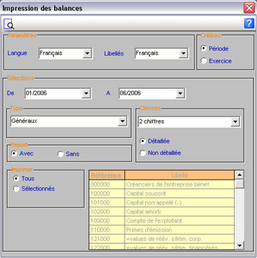The image size is (257, 258).
Task: Expand the Type Généraux dropdown
Action: coord(122,121)
